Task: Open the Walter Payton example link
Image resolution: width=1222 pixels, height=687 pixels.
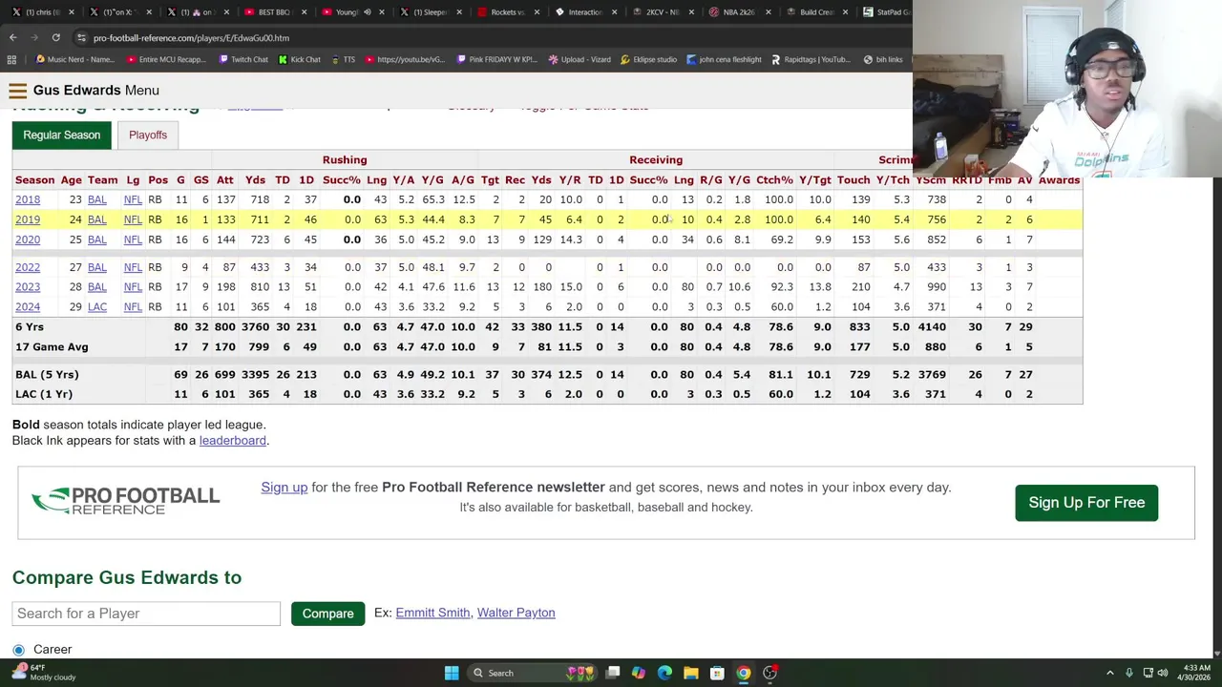Action: (516, 613)
